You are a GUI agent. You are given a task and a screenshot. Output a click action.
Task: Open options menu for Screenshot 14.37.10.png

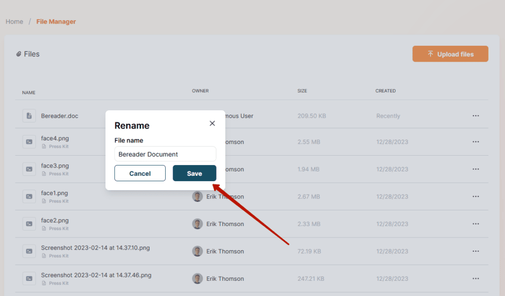click(476, 251)
